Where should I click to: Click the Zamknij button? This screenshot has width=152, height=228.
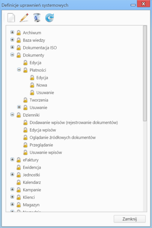click(x=130, y=219)
